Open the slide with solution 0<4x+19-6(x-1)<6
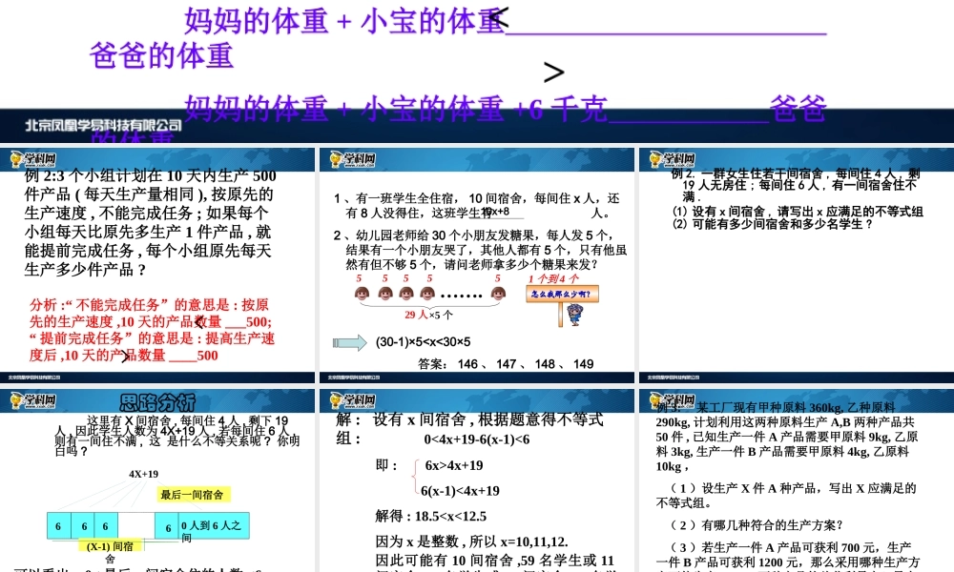954x572 pixels. click(x=477, y=480)
